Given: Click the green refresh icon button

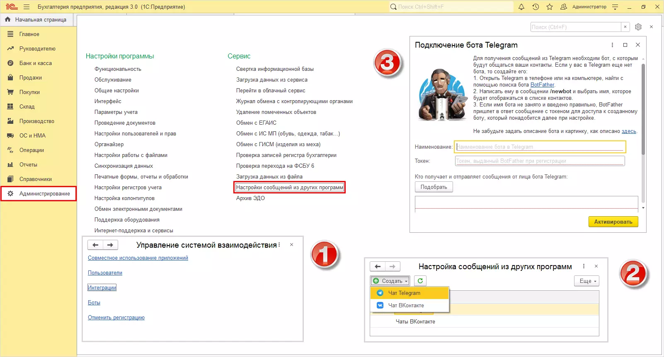Looking at the screenshot, I should tap(420, 281).
